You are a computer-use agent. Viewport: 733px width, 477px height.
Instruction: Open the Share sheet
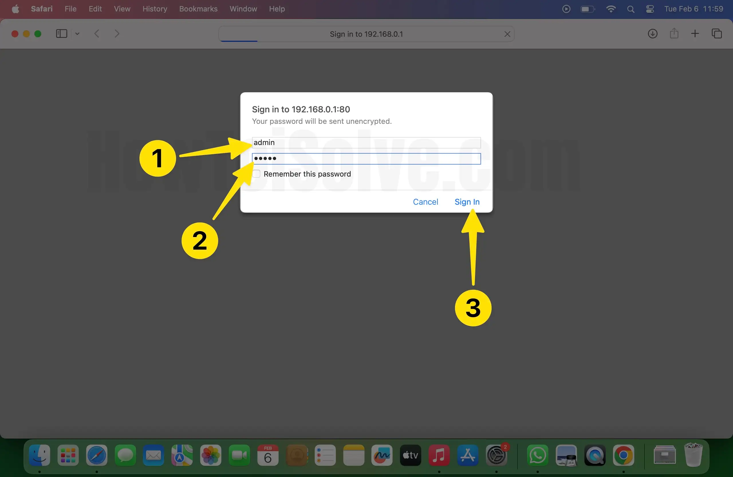click(674, 34)
